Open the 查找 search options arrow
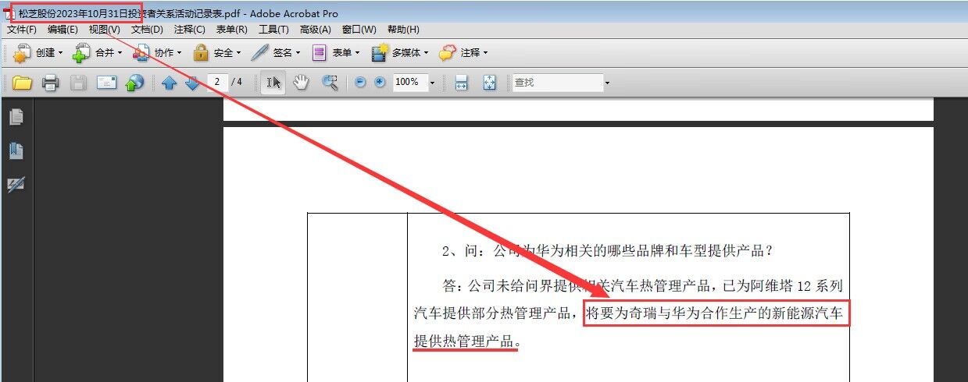968x382 pixels. click(x=607, y=83)
